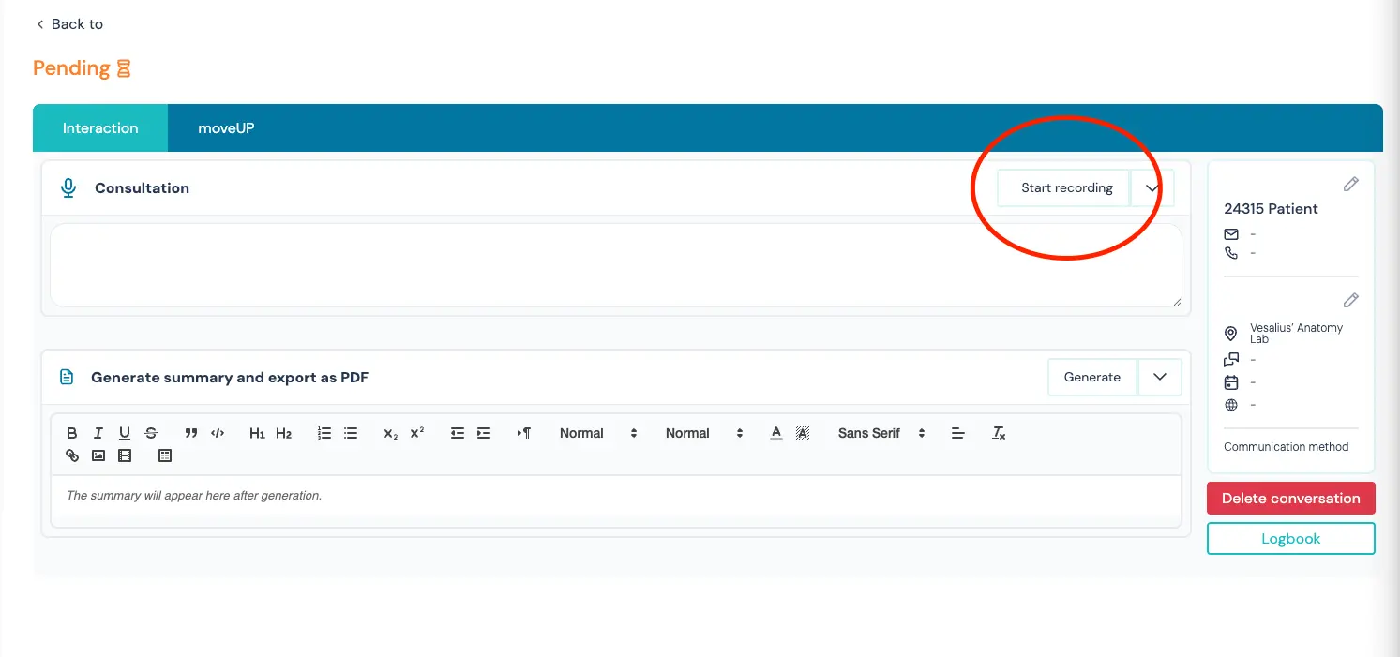Toggle italic formatting in summary editor

pyautogui.click(x=98, y=433)
